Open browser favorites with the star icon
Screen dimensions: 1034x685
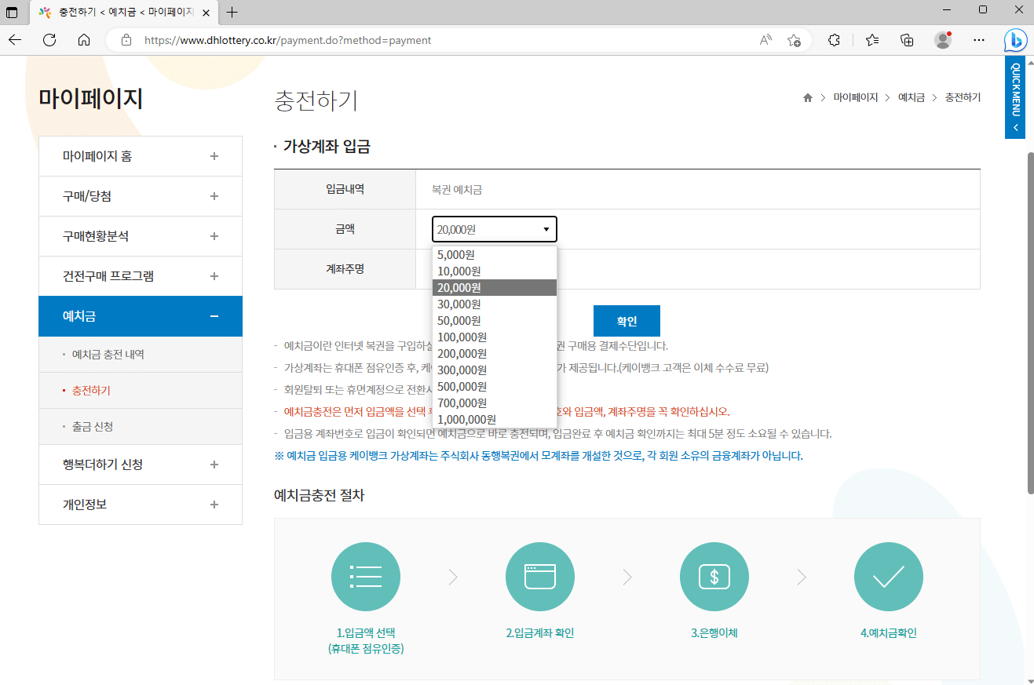[x=872, y=40]
